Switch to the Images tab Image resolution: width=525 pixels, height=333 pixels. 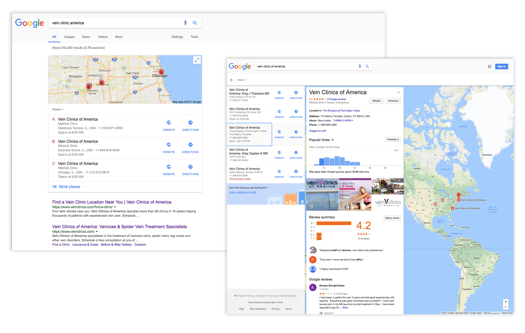point(69,37)
